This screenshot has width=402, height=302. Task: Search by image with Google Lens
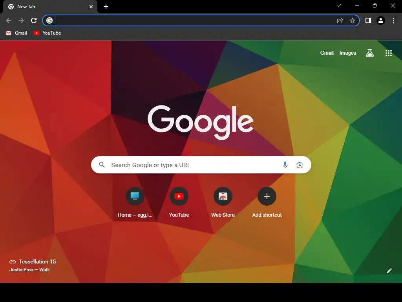coord(300,165)
